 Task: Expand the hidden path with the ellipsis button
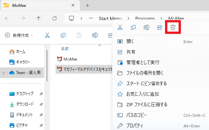click(x=91, y=18)
